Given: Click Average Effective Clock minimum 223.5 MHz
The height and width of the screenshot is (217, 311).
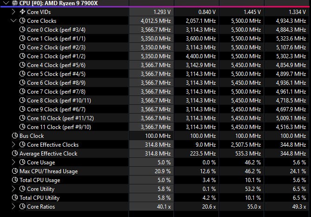Looking at the screenshot, I should click(x=203, y=154).
